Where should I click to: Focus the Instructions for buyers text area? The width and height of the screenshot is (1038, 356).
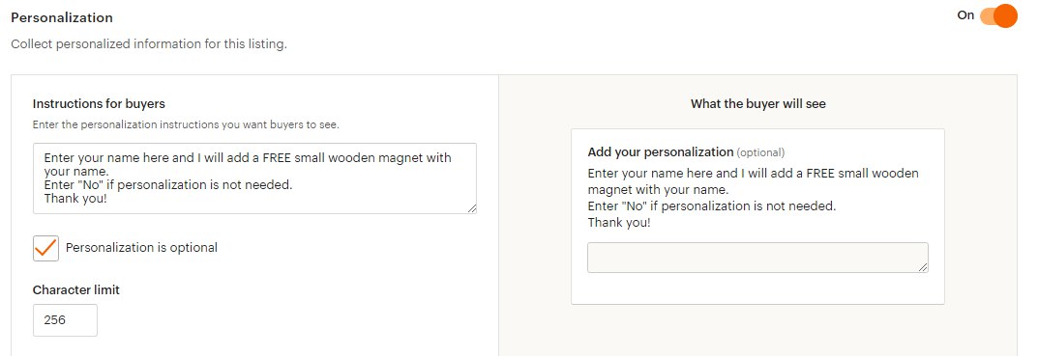click(x=254, y=178)
